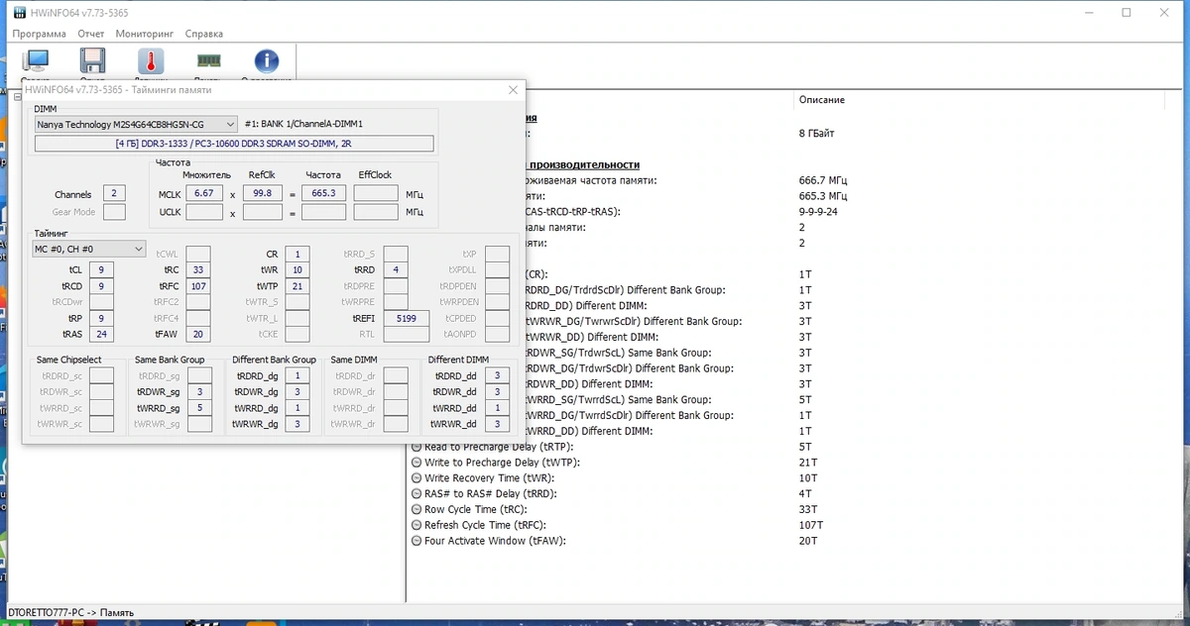1190x626 pixels.
Task: Click icon beside Write to Precharge Delay row
Action: 416,463
